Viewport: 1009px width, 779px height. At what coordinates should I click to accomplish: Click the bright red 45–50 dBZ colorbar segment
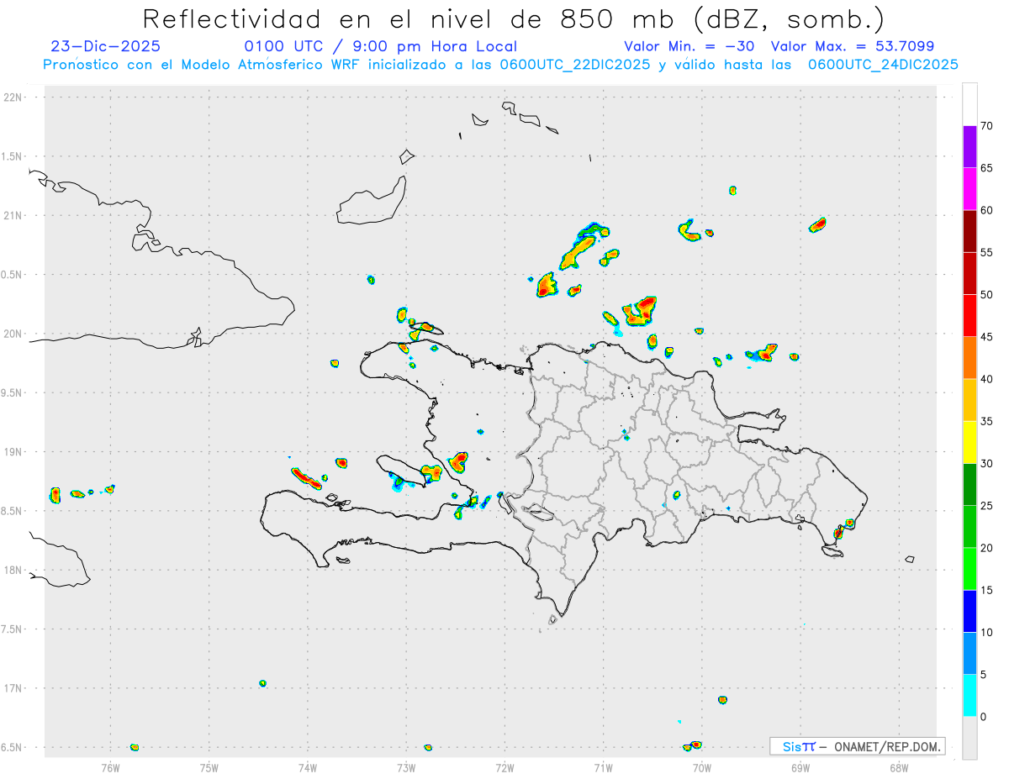point(969,316)
